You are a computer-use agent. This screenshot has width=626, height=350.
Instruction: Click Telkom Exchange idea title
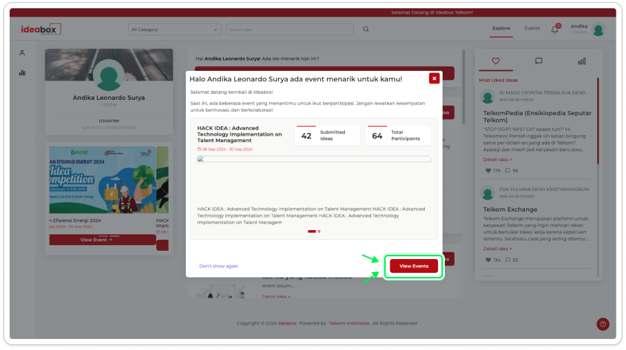(510, 209)
